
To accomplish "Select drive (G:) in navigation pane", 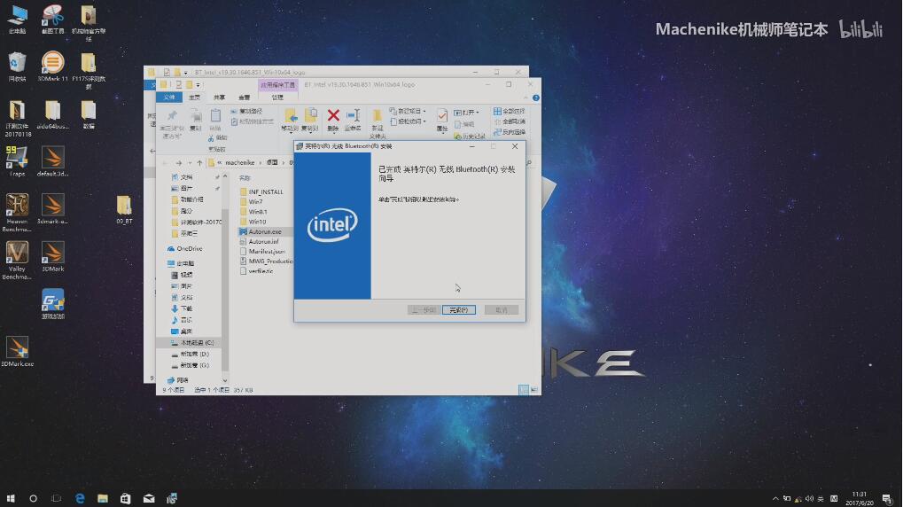I will [x=190, y=365].
